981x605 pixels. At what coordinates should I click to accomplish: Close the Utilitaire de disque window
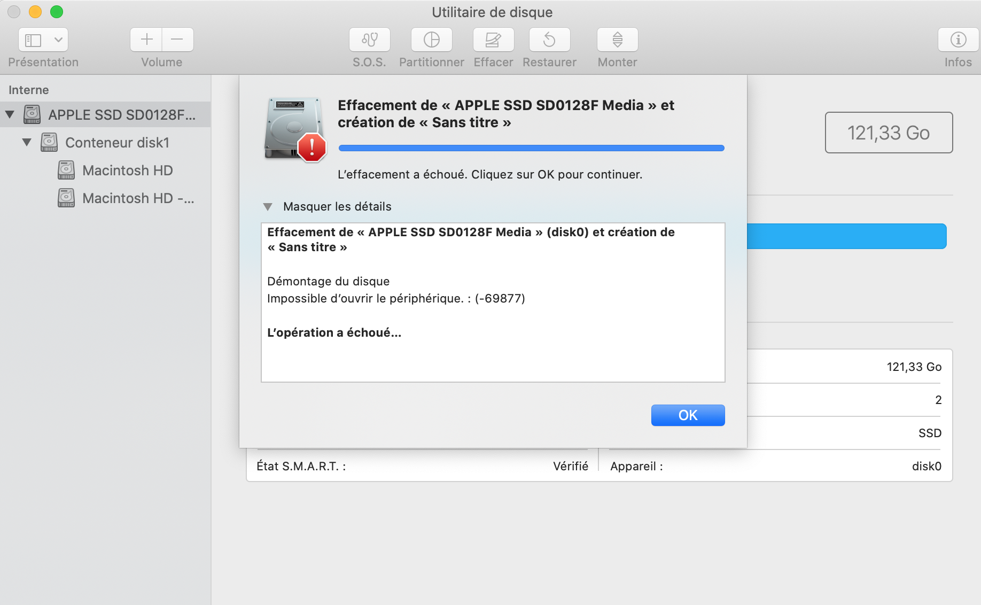(x=14, y=12)
